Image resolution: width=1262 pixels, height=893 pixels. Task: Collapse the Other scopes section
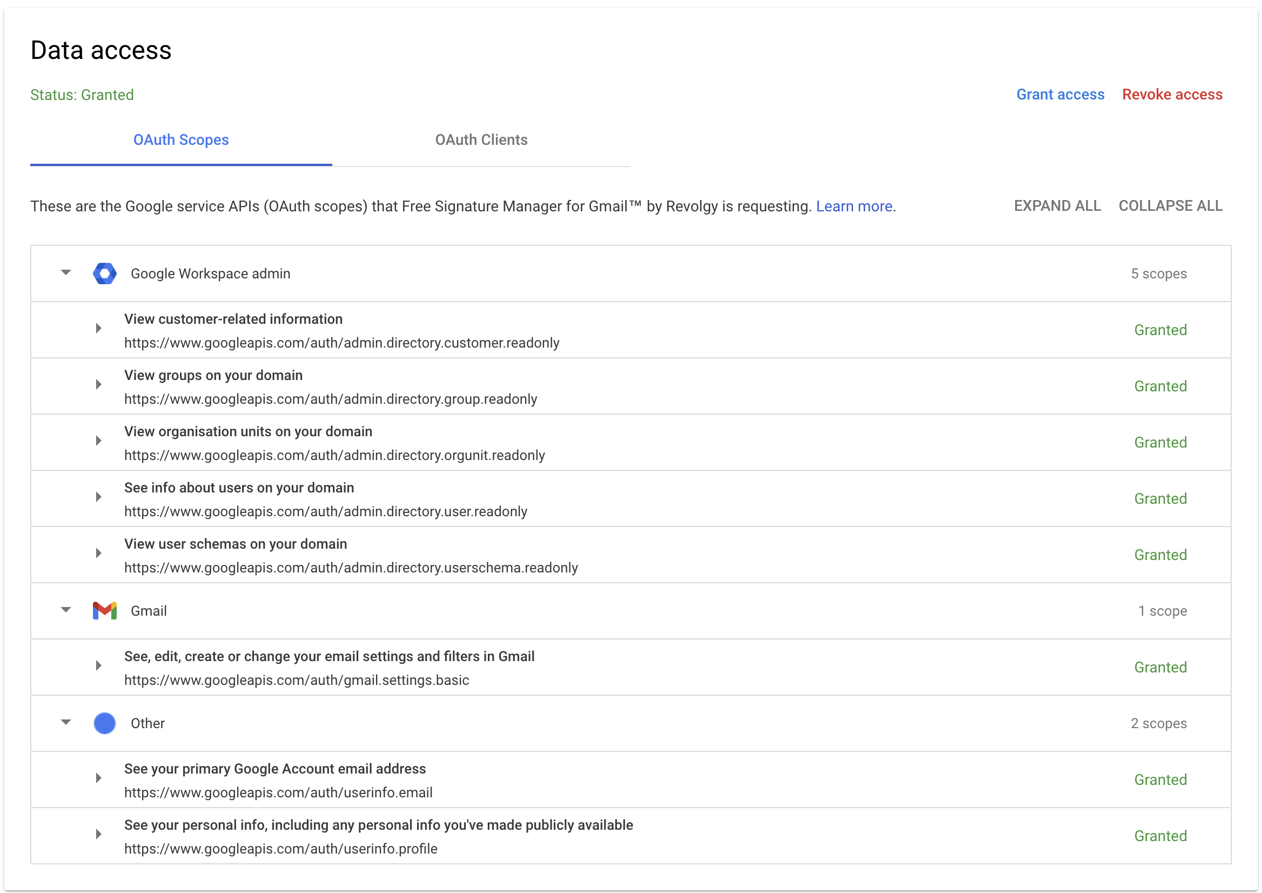click(x=66, y=723)
